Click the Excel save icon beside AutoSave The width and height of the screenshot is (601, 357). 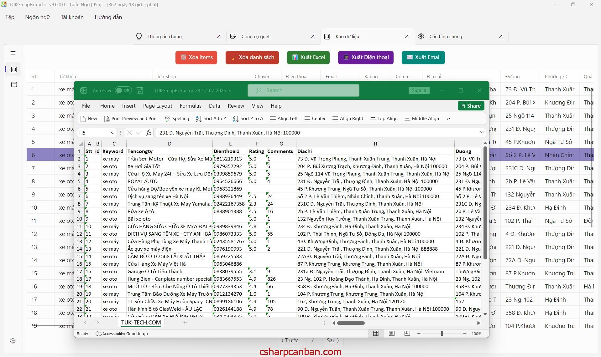coord(140,90)
